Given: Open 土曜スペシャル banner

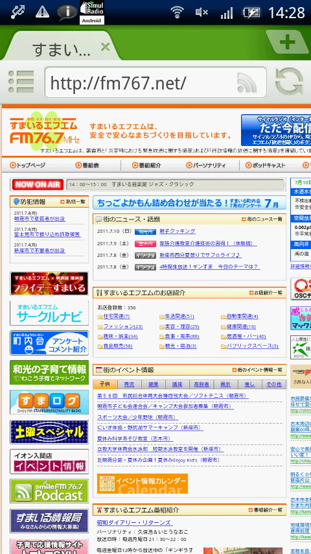Looking at the screenshot, I should [x=49, y=432].
